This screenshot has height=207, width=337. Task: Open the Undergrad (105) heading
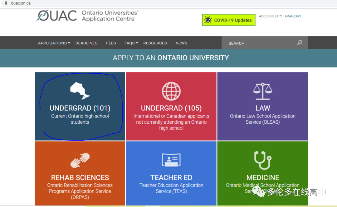[x=171, y=108]
